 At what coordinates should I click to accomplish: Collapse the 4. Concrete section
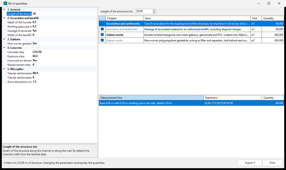click(4, 48)
